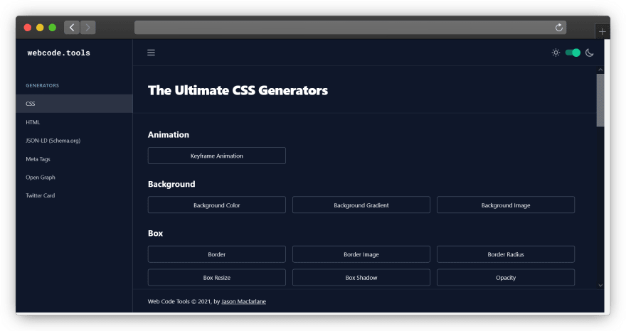Click the webcode.tools logo
The image size is (626, 331).
[58, 53]
